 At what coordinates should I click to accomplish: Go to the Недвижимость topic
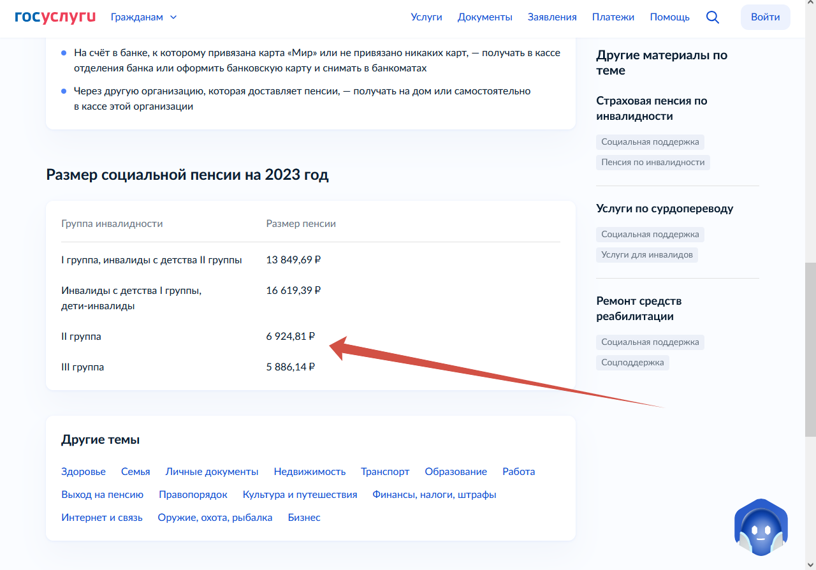(x=310, y=472)
